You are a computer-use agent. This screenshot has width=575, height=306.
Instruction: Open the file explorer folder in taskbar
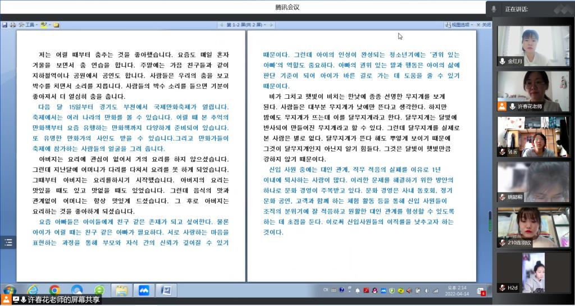(121, 290)
